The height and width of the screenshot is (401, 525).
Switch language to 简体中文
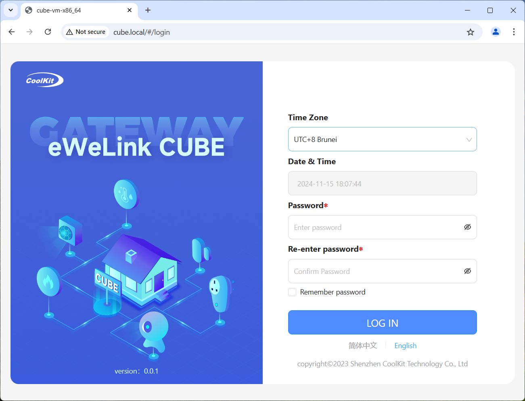(363, 346)
